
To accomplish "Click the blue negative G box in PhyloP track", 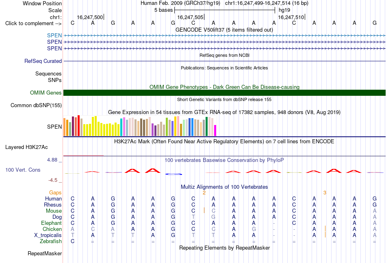I will tap(173, 174).
